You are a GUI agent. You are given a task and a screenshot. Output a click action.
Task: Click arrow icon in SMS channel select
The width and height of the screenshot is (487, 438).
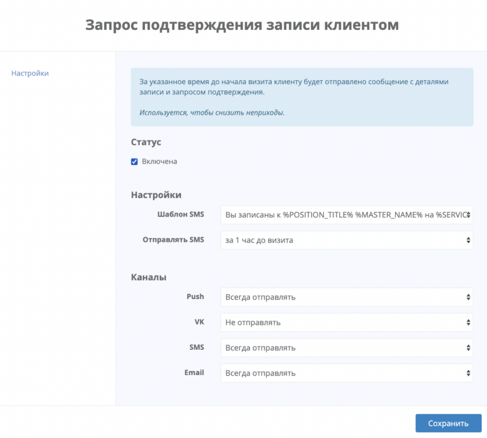tap(468, 348)
